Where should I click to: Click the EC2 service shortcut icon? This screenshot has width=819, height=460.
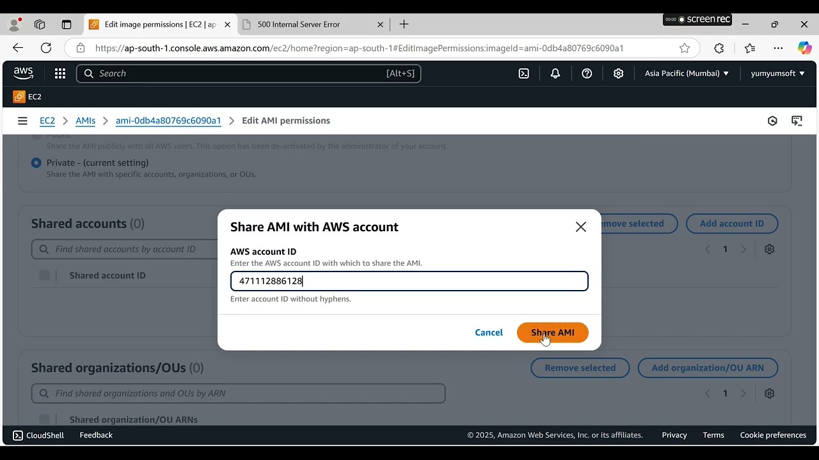[x=19, y=97]
